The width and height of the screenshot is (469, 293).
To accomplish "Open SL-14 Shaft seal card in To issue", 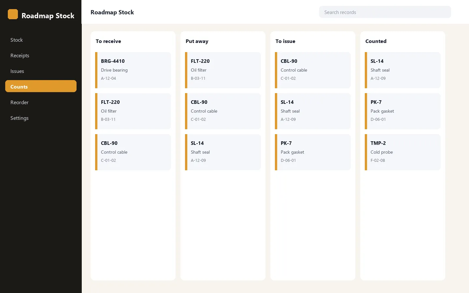I will 313,111.
